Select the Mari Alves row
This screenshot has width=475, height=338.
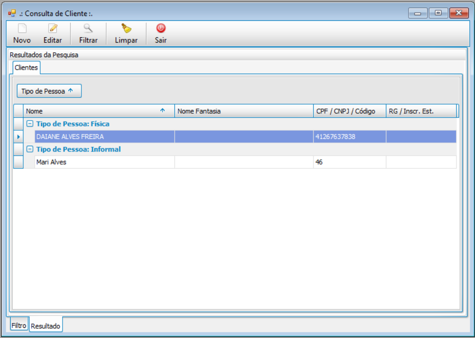[245, 162]
